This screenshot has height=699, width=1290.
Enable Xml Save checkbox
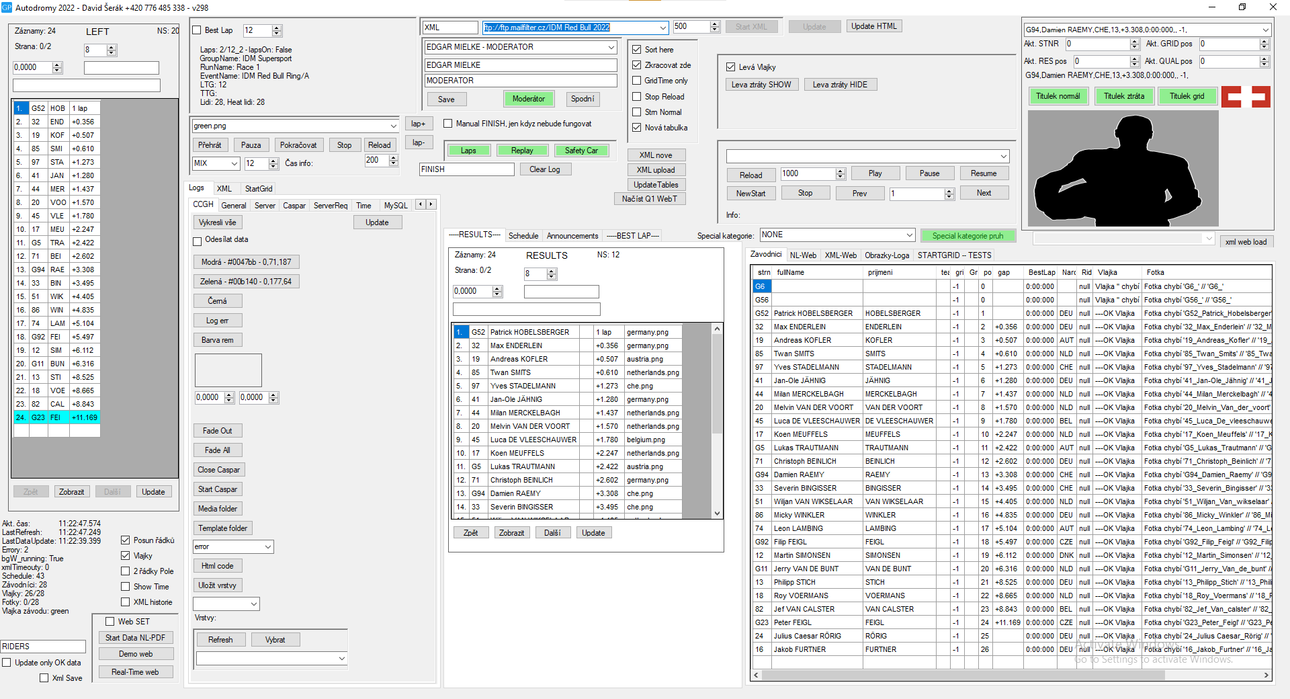point(44,678)
